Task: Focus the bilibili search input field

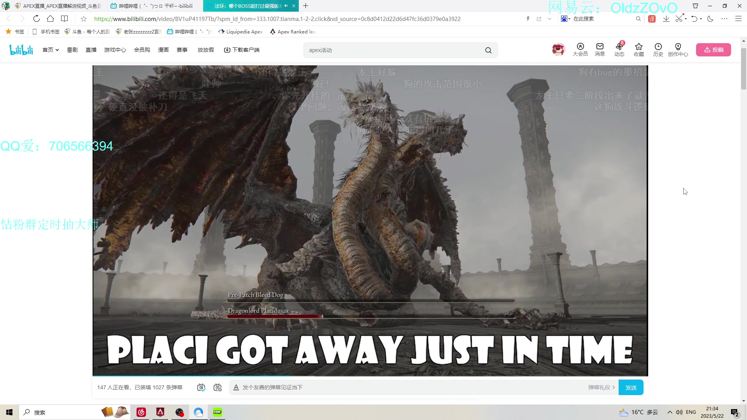Action: tap(393, 50)
